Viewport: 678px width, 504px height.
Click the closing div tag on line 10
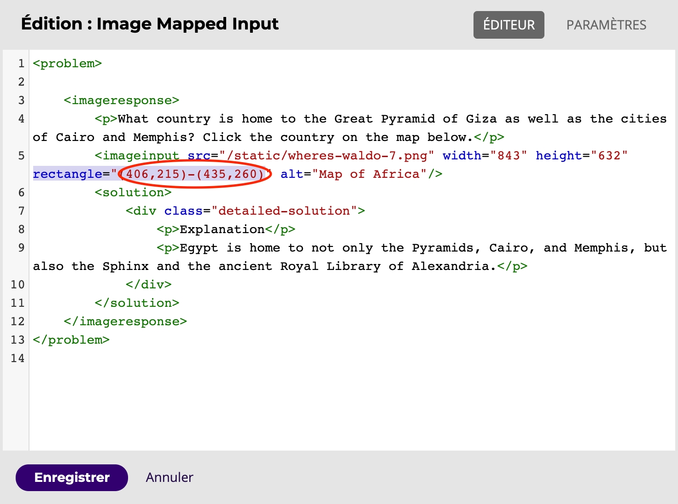[148, 285]
